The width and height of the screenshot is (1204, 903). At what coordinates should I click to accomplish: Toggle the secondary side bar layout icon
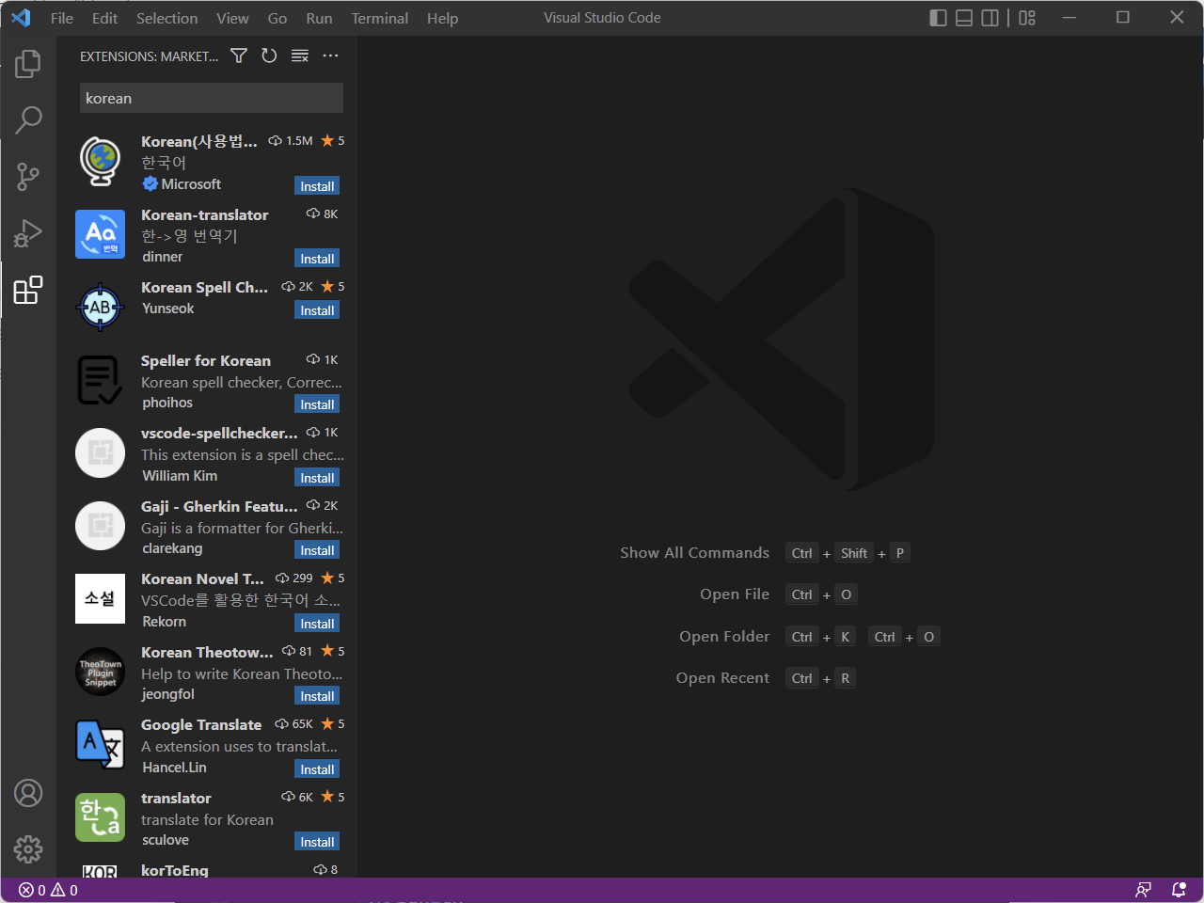point(990,18)
